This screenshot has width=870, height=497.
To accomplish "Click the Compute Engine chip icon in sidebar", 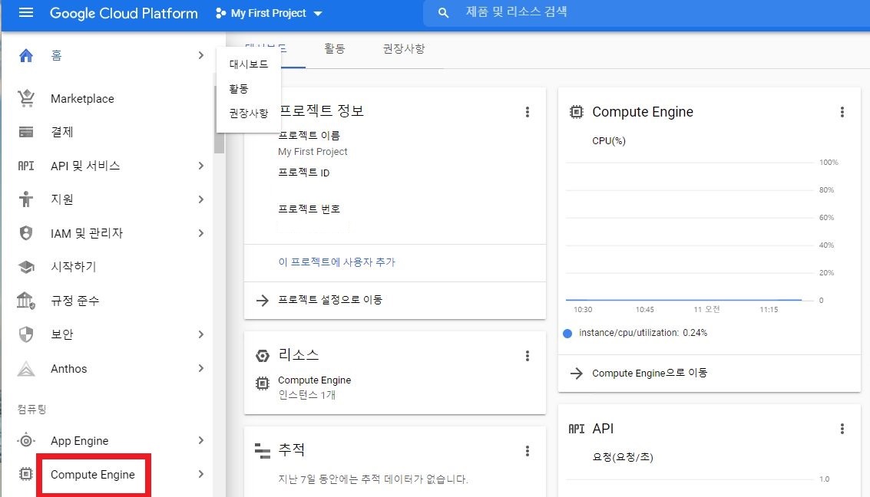I will coord(26,474).
